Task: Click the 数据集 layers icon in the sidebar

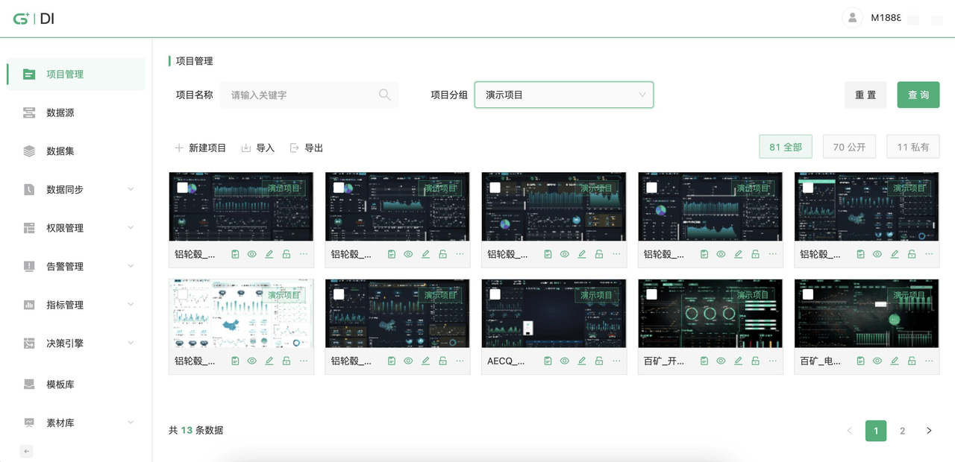Action: pyautogui.click(x=29, y=151)
